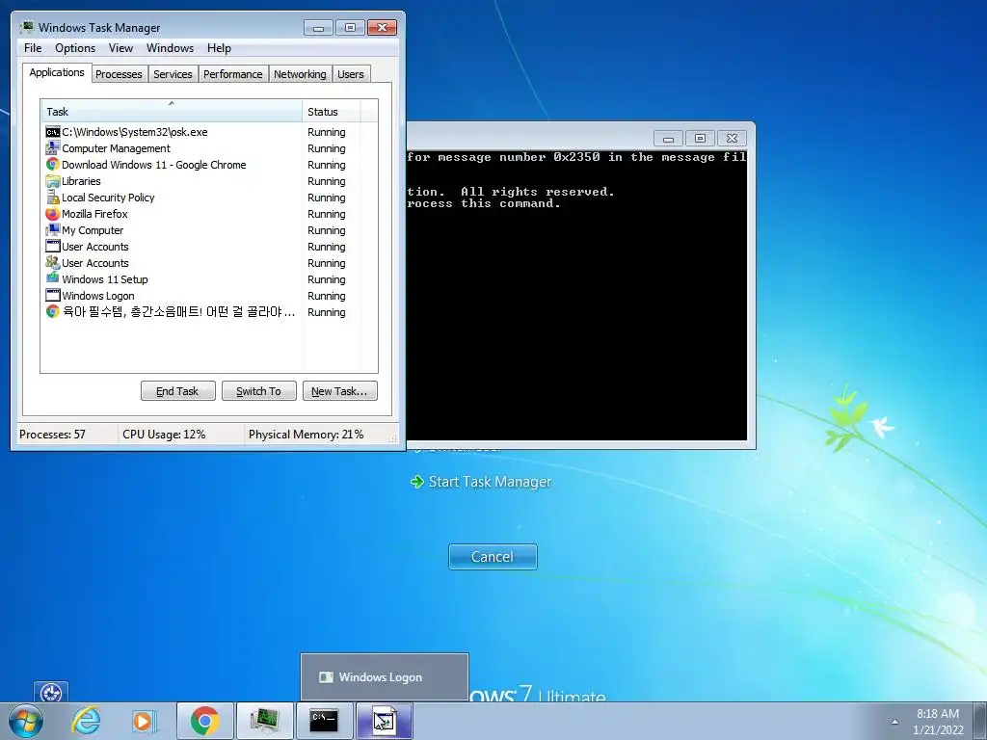
Task: Click the Switch To button
Action: coord(258,391)
